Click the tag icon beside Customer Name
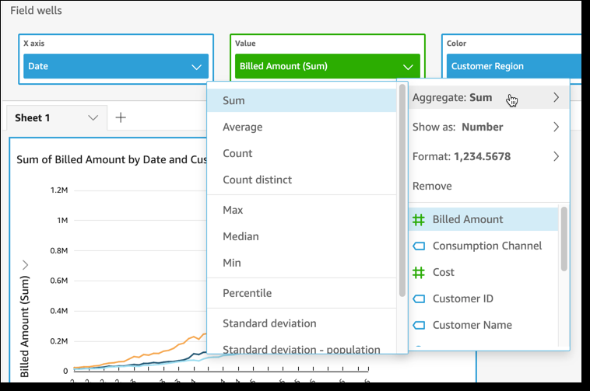Viewport: 590px width, 391px height. (418, 326)
